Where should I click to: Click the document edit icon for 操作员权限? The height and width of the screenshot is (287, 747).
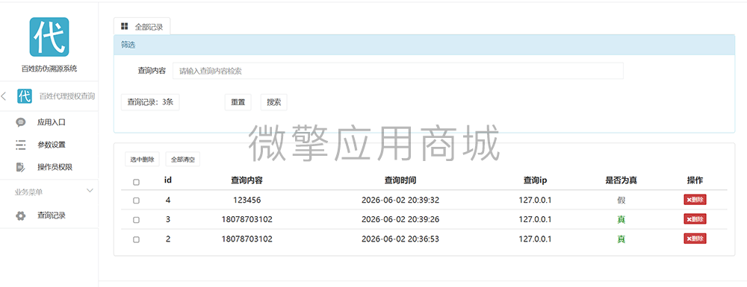[x=20, y=167]
